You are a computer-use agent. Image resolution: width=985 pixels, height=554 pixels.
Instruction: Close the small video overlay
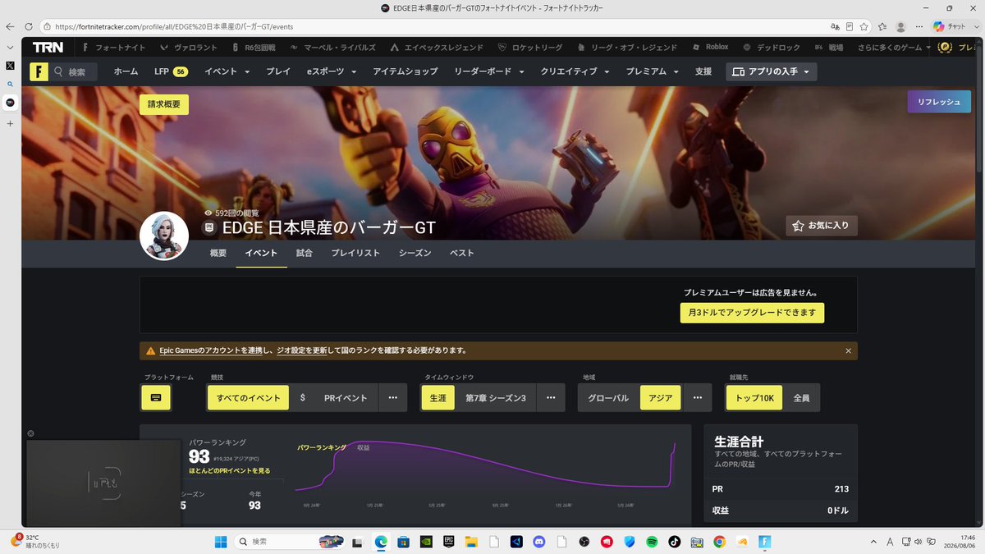click(x=30, y=433)
